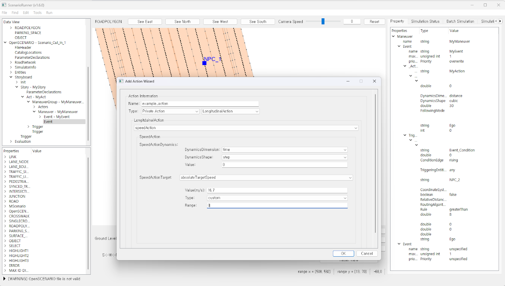Expand the TRAFFIC_SI... property row
Image resolution: width=505 pixels, height=286 pixels.
(5, 172)
